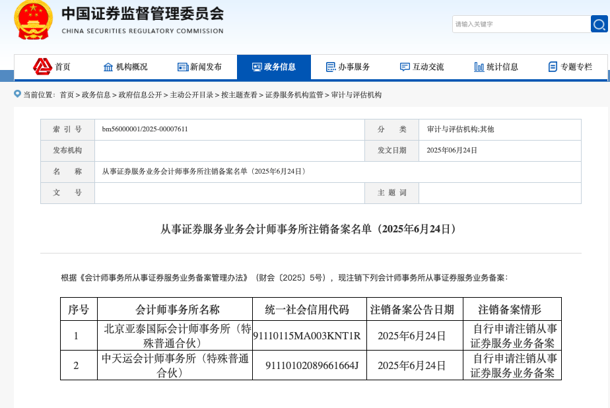The width and height of the screenshot is (610, 408).
Task: Go to 证券服务机构监管 breadcrumb link
Action: [294, 95]
